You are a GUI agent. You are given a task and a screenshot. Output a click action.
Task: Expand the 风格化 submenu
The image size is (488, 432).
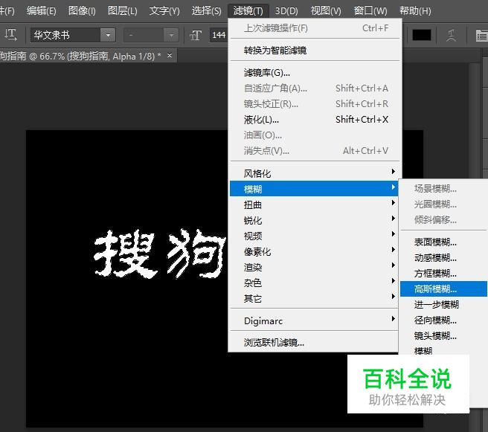[x=314, y=173]
